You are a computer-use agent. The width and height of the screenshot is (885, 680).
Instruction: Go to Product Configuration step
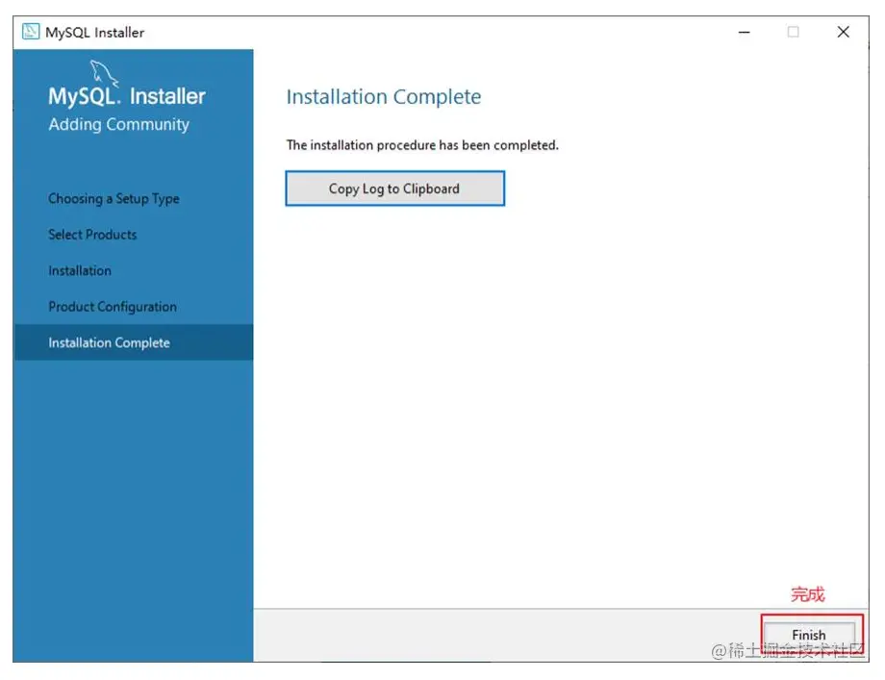click(113, 307)
